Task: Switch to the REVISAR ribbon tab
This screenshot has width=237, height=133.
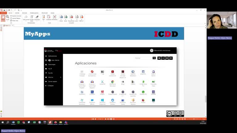Action: (24, 13)
